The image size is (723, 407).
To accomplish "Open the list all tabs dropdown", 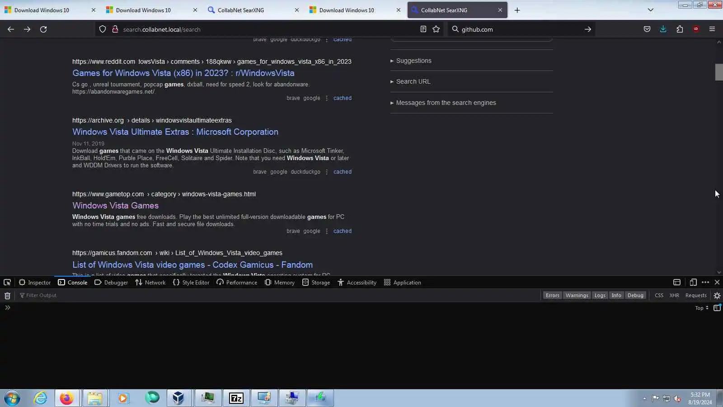I will tap(651, 10).
